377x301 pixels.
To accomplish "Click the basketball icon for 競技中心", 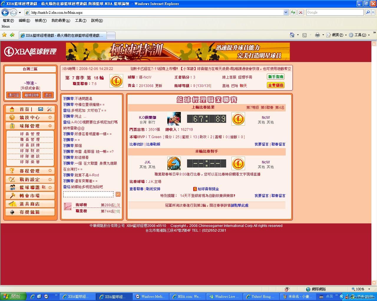I will pyautogui.click(x=12, y=117).
